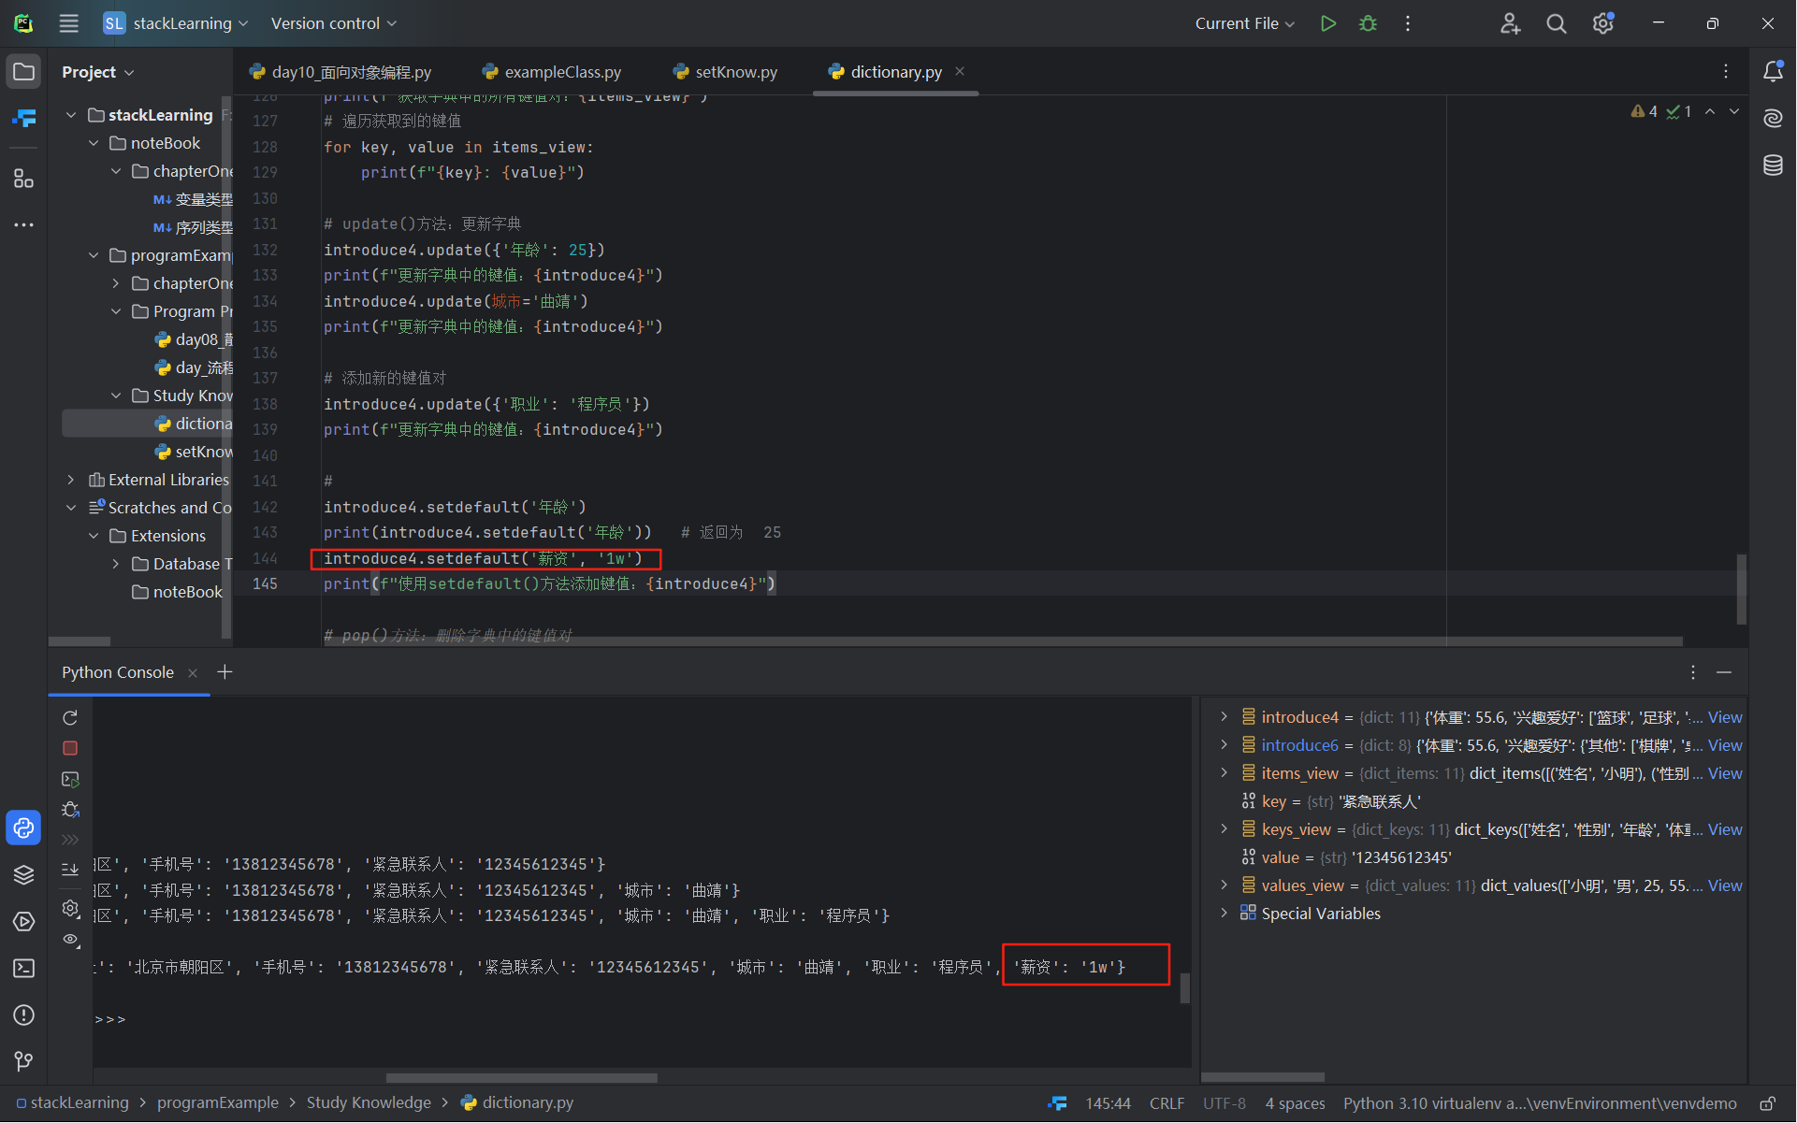Open the Git version control tool window
1797x1123 pixels.
pos(23,1061)
